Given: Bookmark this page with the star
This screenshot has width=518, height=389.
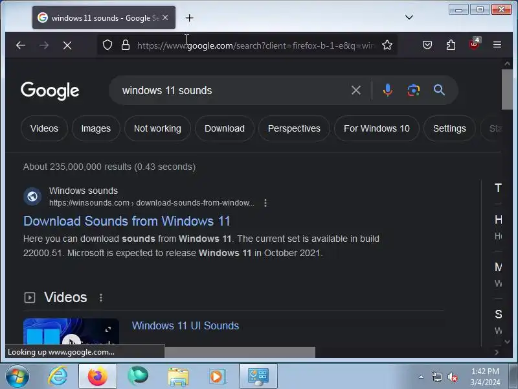Looking at the screenshot, I should pos(387,45).
